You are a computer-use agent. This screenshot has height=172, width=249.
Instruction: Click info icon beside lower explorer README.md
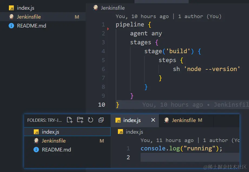(36, 150)
